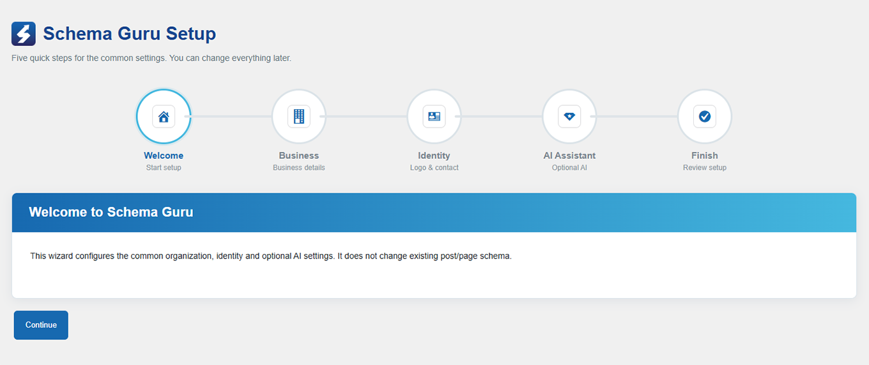Click the 'Start setup' subtitle
This screenshot has height=365, width=869.
pos(164,168)
